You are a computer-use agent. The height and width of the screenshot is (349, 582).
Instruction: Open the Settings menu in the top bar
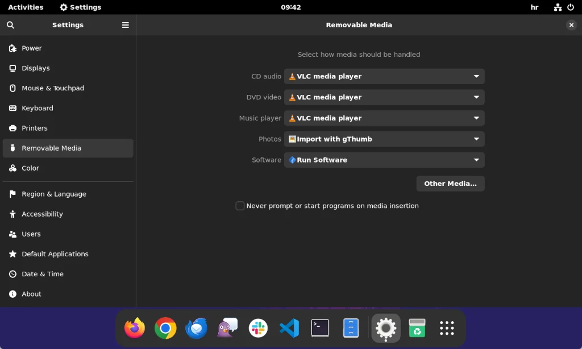pyautogui.click(x=80, y=7)
